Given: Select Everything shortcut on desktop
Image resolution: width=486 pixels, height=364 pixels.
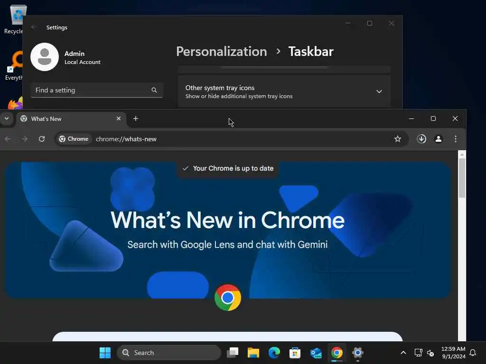Looking at the screenshot, I should pyautogui.click(x=14, y=66).
